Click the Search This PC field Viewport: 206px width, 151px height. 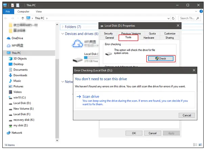(190, 18)
